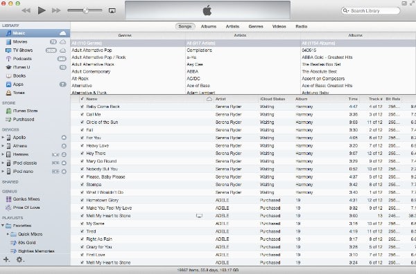The height and width of the screenshot is (274, 416).
Task: Select Music in the library sidebar
Action: pos(35,33)
